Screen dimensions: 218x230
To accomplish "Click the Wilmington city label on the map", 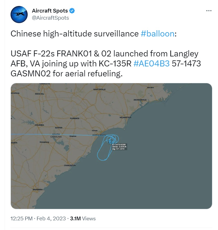I will tap(125, 117).
